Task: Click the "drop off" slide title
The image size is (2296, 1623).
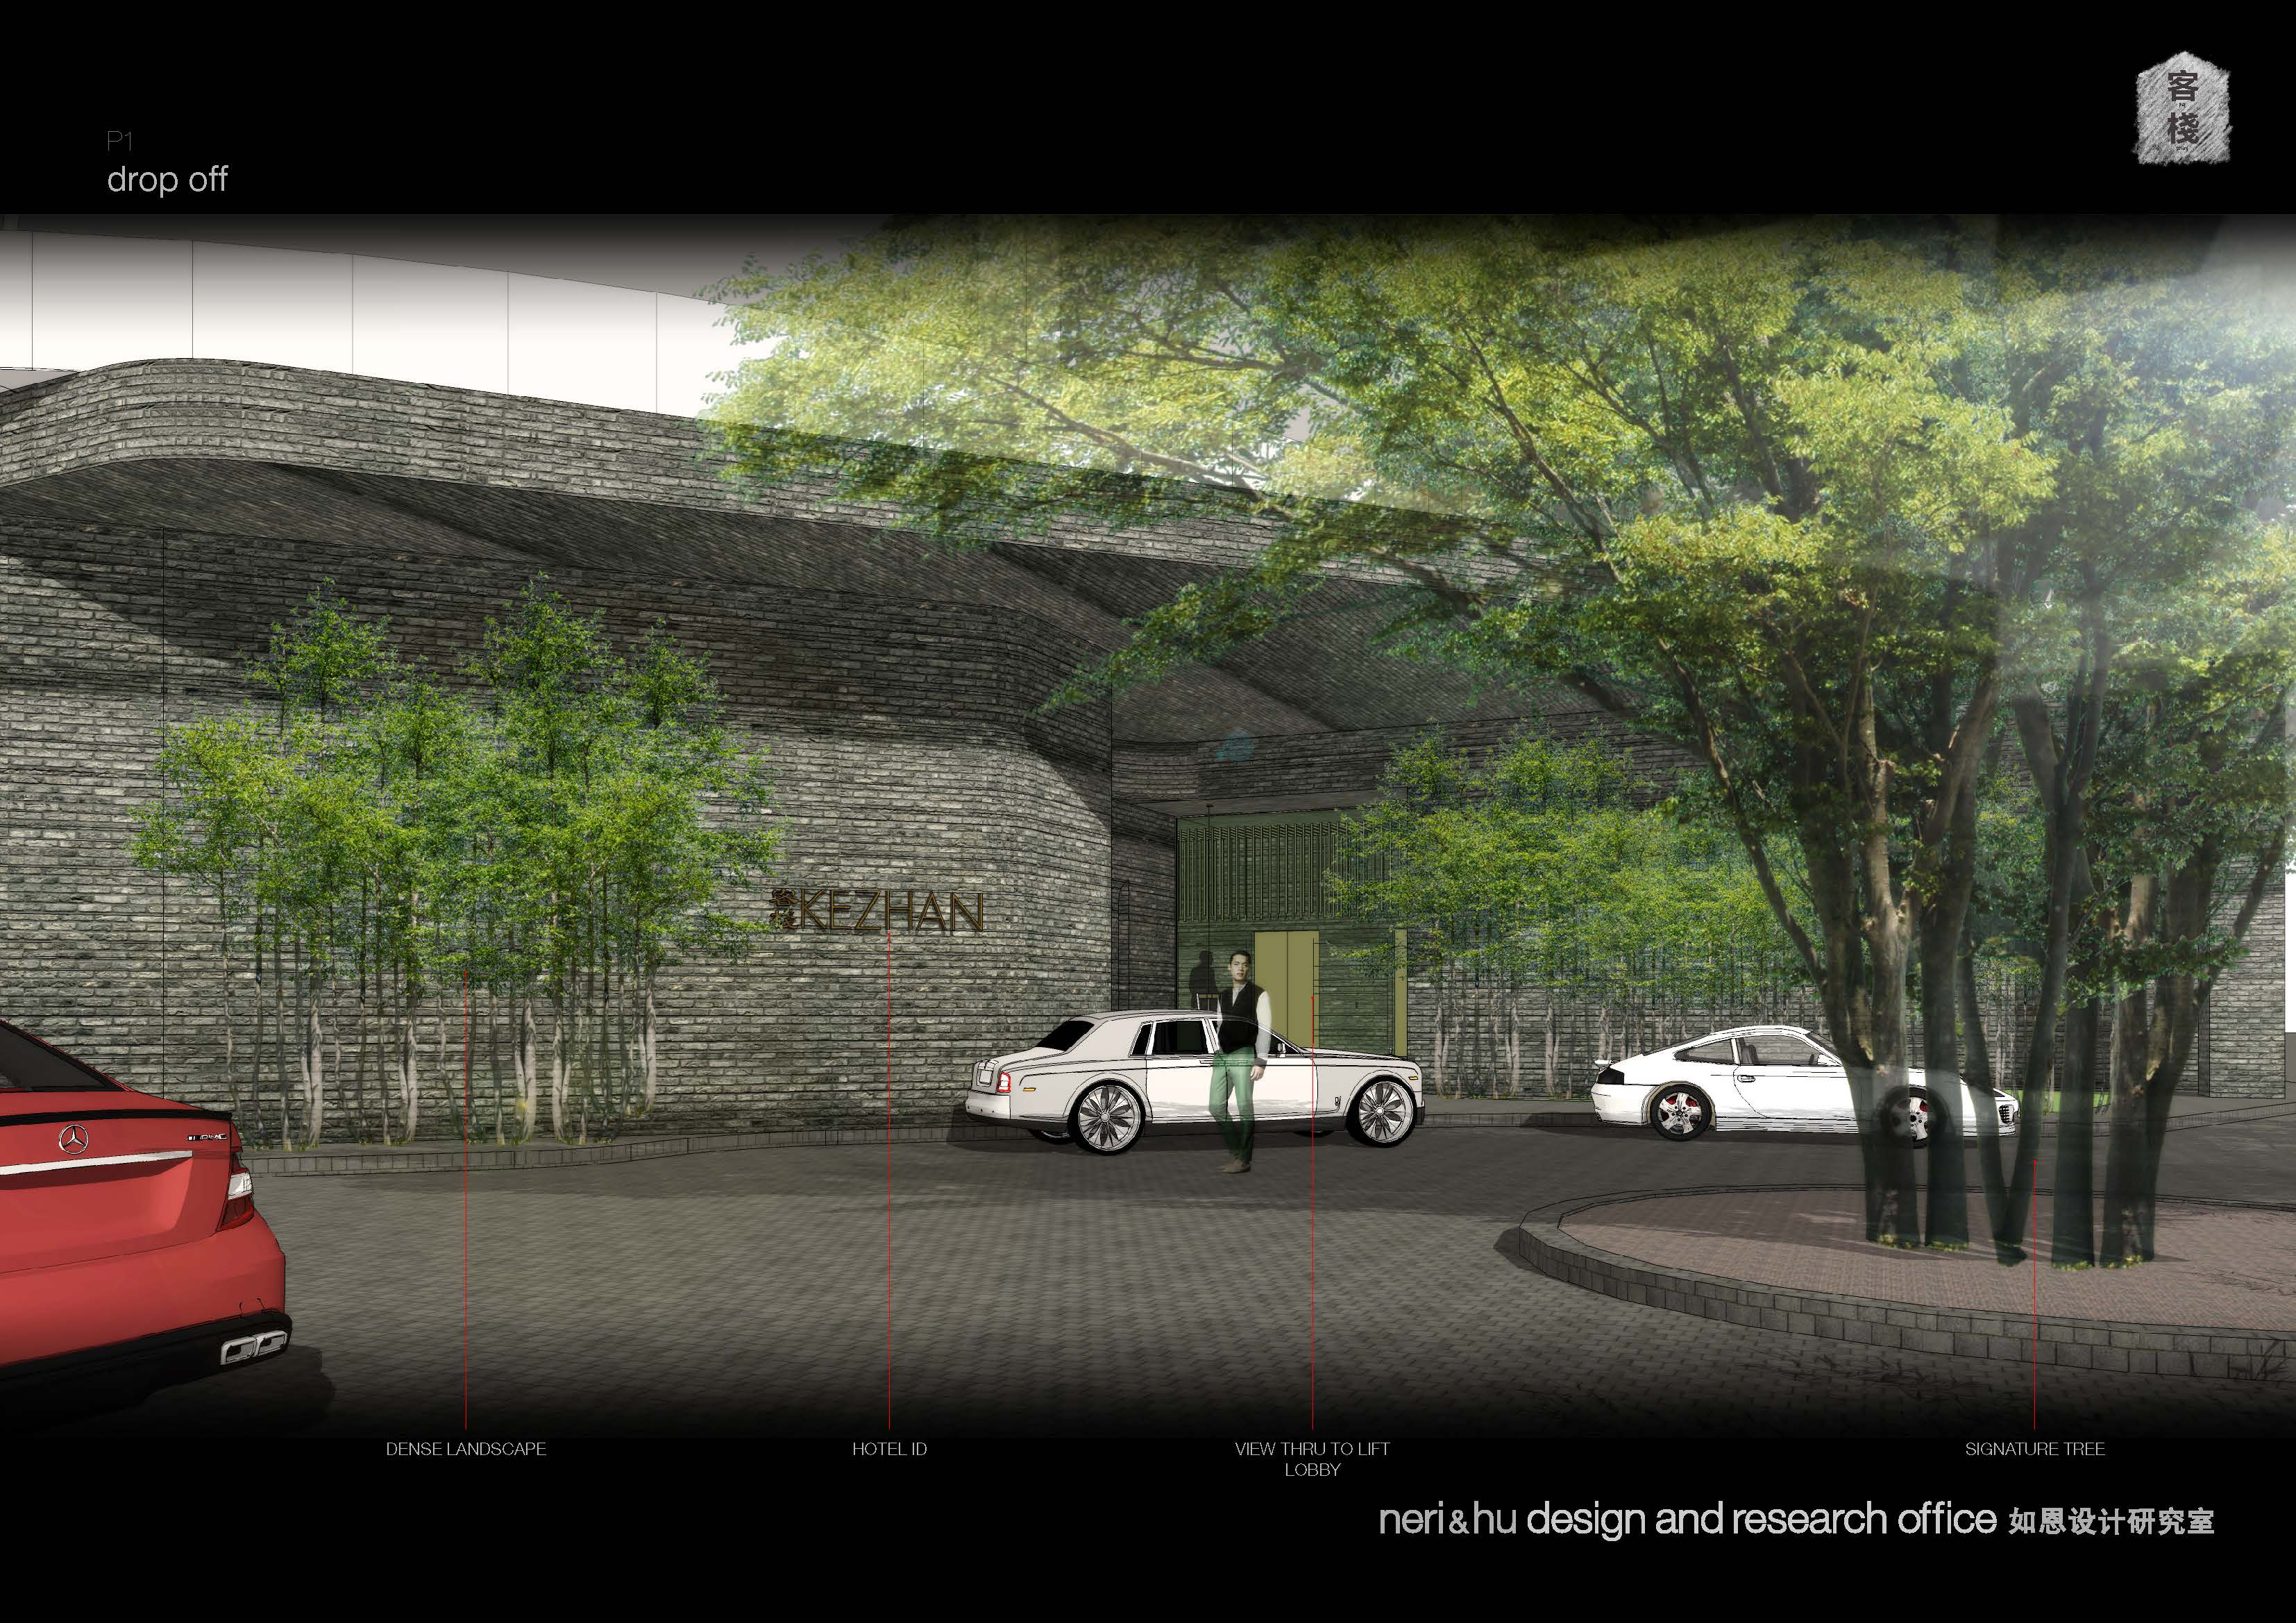Action: (167, 180)
